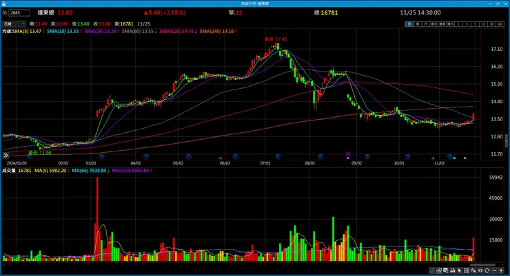Click the latest red volume bar at right edge
Image resolution: width=510 pixels, height=276 pixels.
tap(473, 249)
